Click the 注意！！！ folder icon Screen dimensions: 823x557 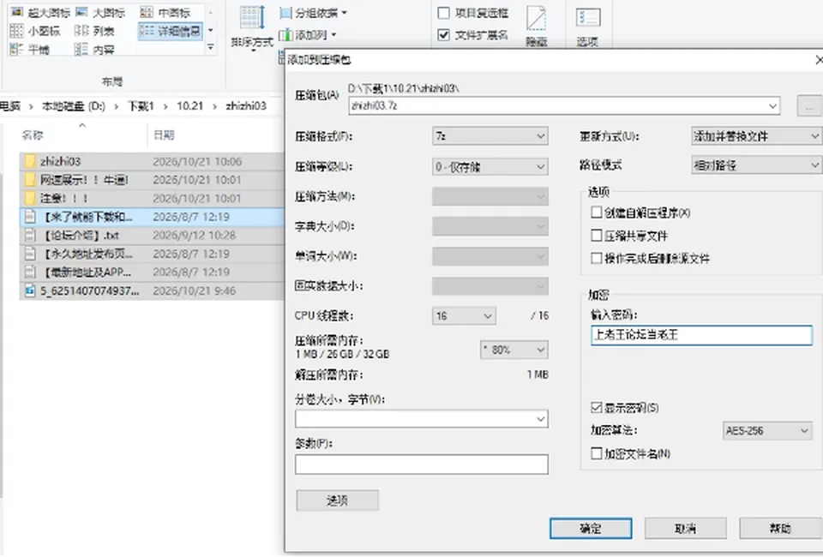pyautogui.click(x=31, y=198)
